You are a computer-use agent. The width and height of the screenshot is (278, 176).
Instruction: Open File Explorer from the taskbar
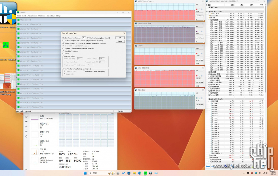[x=134, y=173]
